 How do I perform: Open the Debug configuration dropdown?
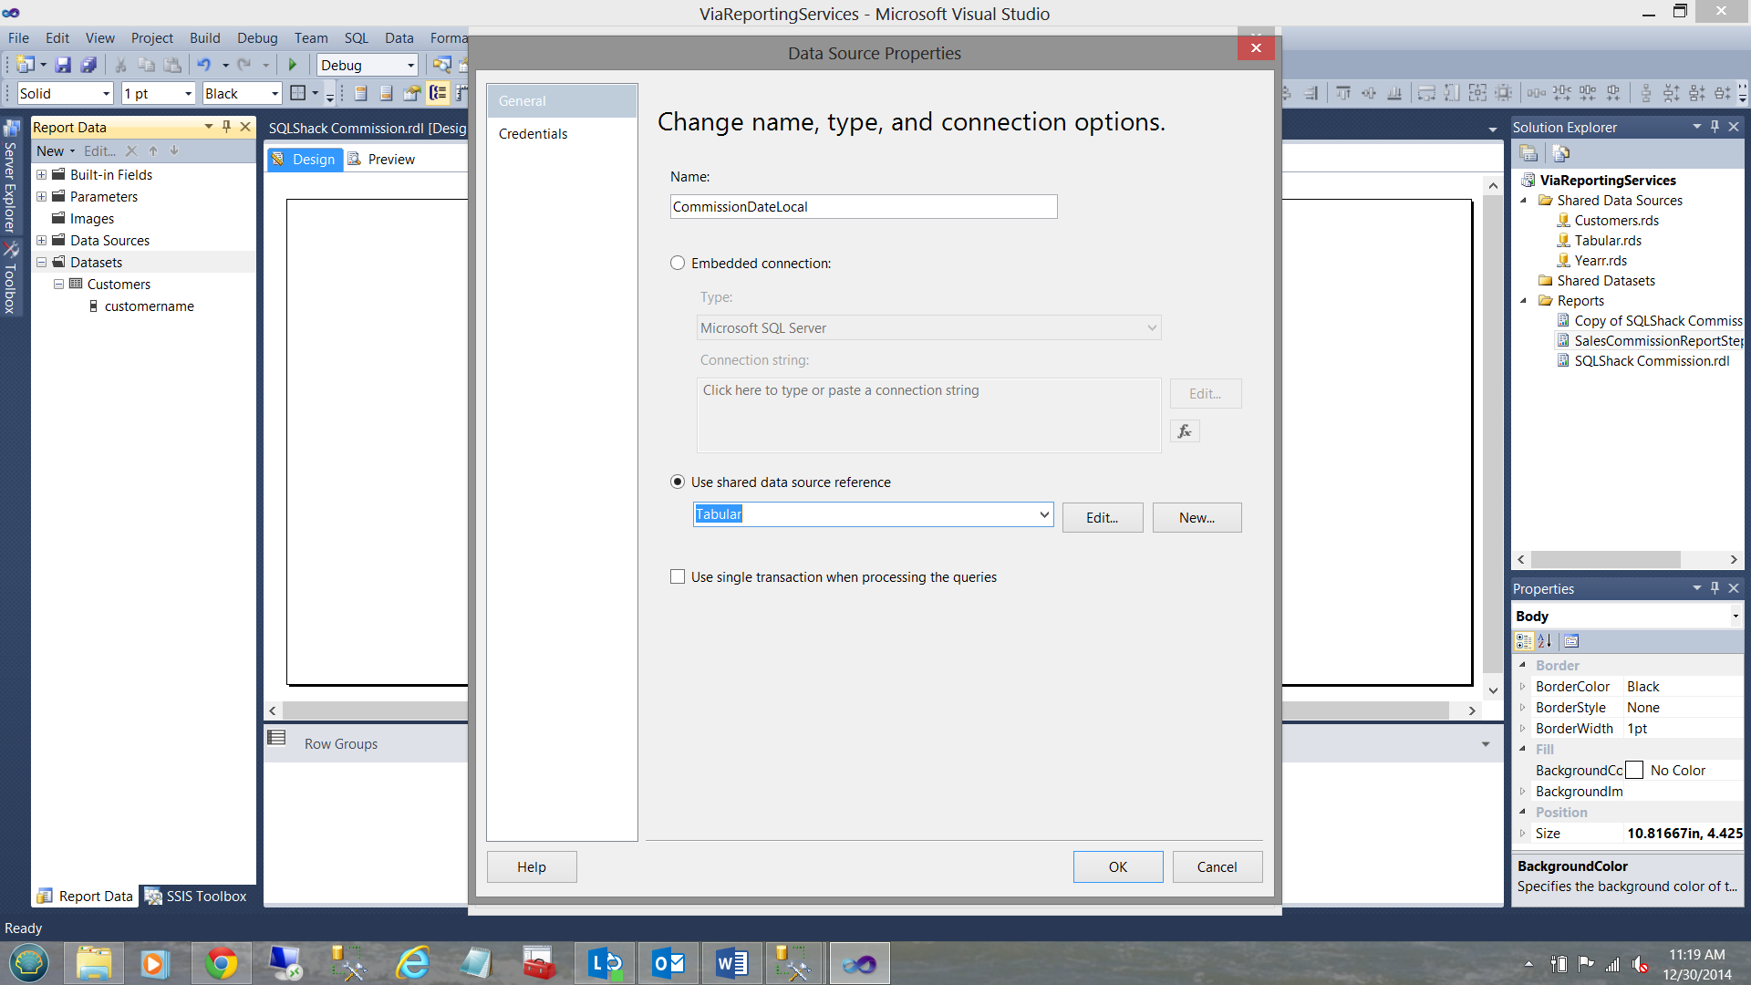[x=410, y=66]
